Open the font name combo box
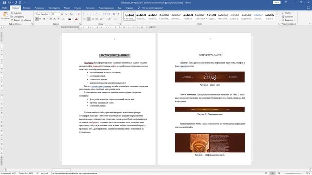This screenshot has width=312, height=175. click(42, 14)
